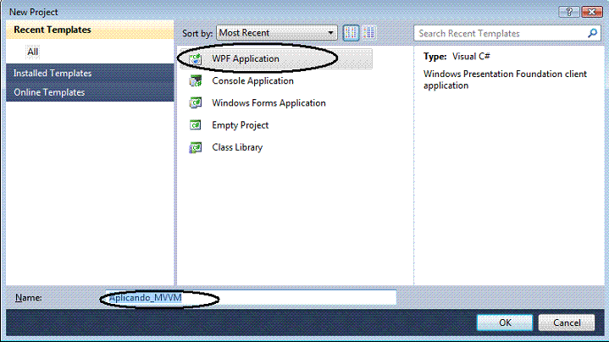Click the Class Library template icon
The height and width of the screenshot is (342, 609).
[x=196, y=147]
